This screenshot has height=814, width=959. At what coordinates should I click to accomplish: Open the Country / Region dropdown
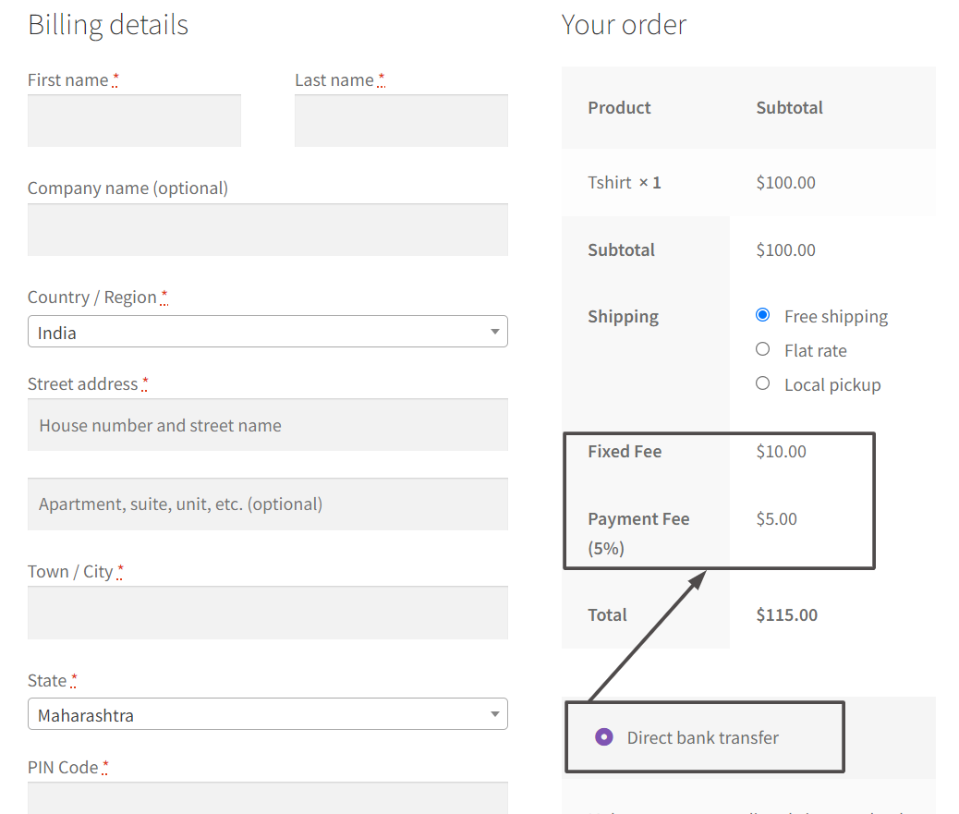click(267, 331)
